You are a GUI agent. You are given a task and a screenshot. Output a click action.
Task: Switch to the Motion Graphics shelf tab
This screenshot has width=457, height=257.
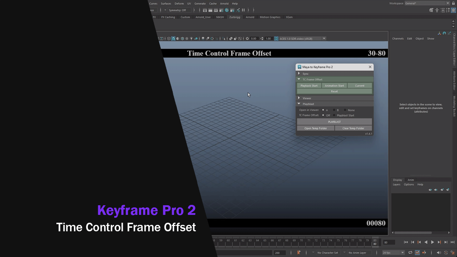coord(270,17)
